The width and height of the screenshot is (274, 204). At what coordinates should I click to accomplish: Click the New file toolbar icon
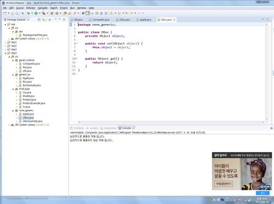click(x=5, y=13)
